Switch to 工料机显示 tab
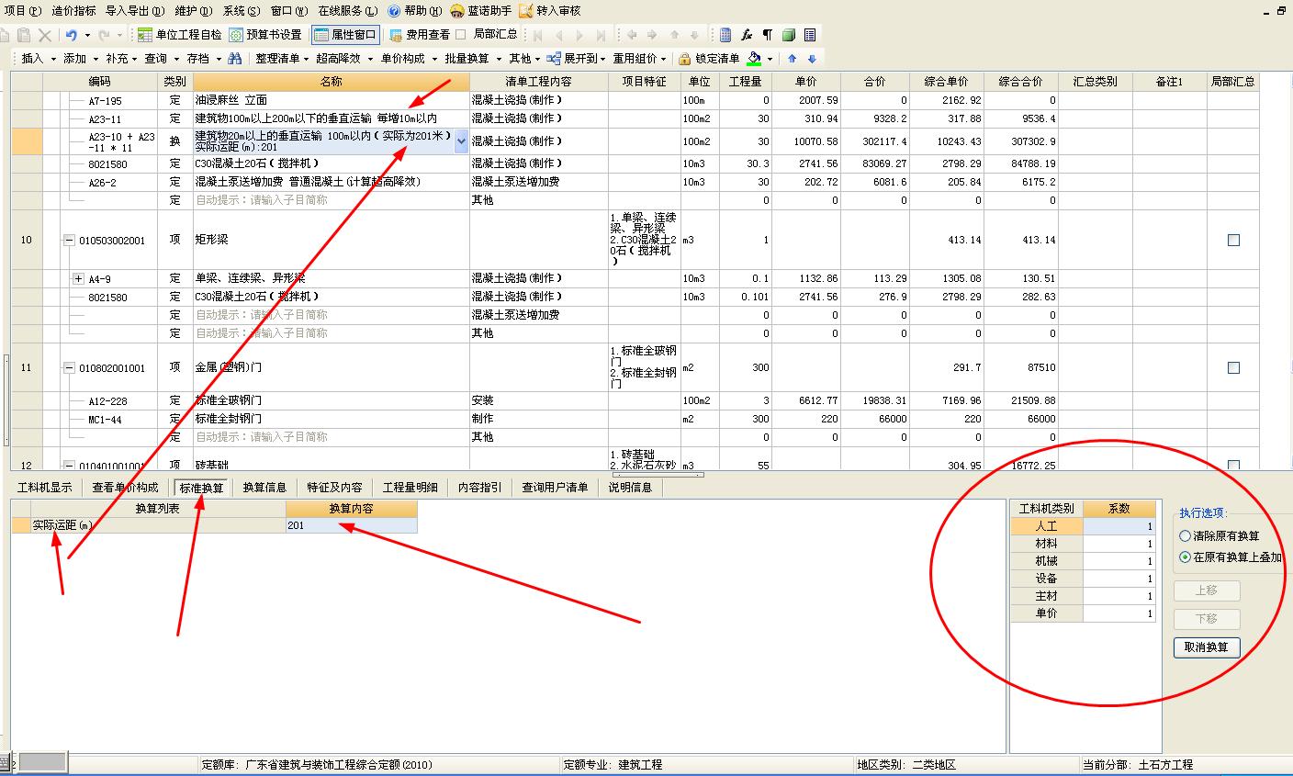Image resolution: width=1293 pixels, height=776 pixels. (44, 488)
